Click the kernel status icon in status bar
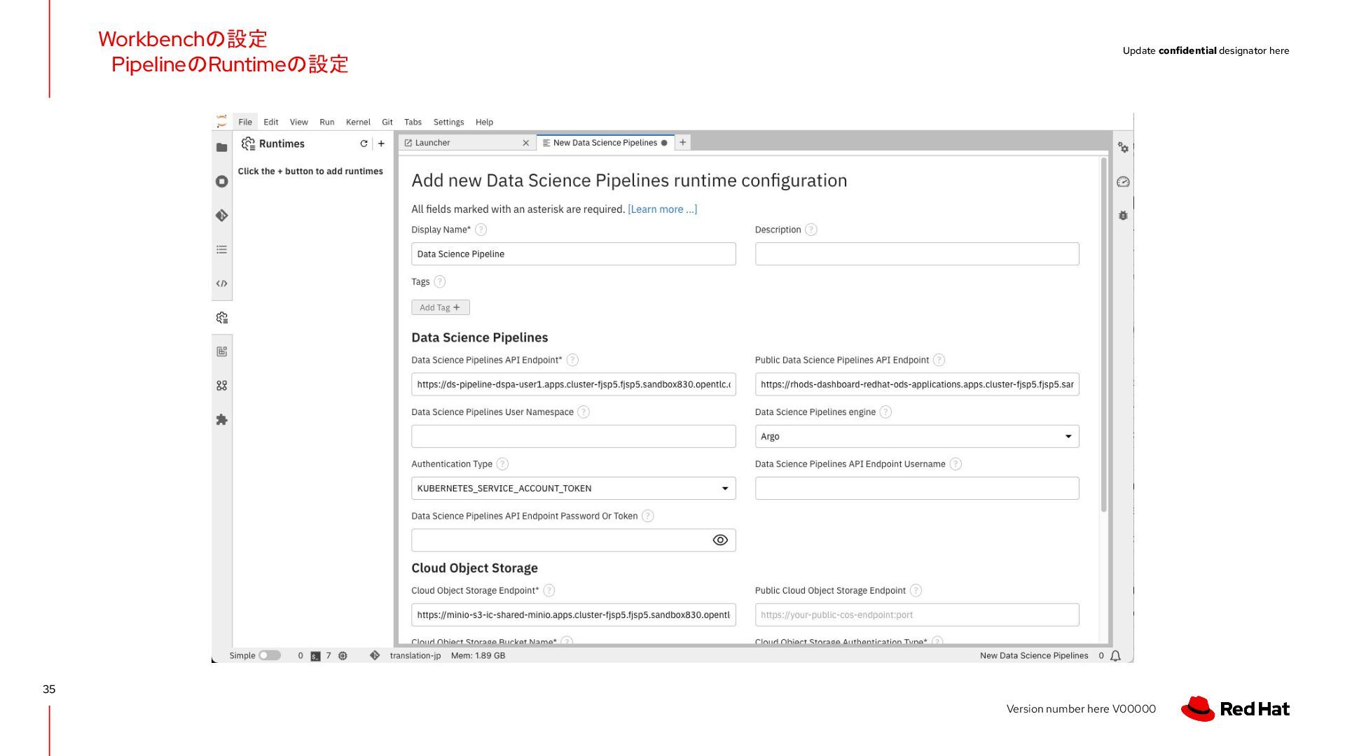 click(343, 656)
